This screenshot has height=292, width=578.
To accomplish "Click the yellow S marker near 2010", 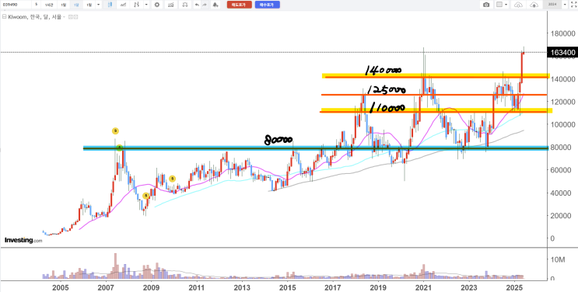I will point(172,179).
